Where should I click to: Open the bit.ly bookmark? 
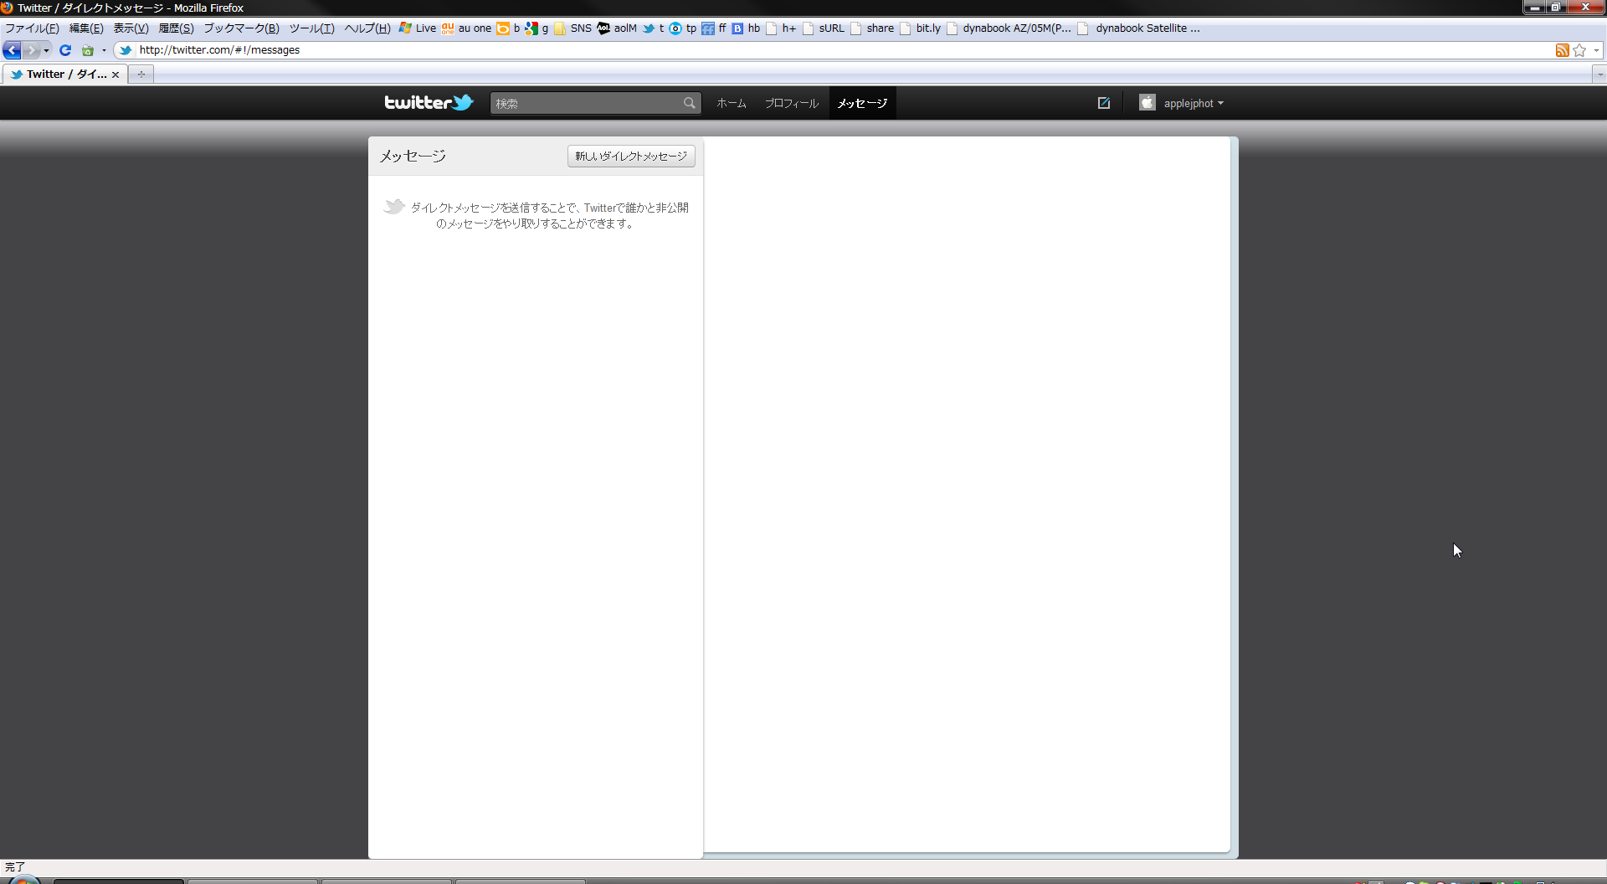point(920,28)
